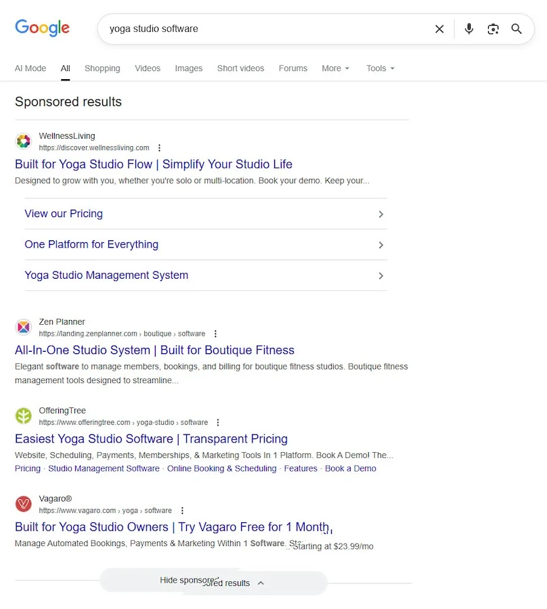The width and height of the screenshot is (547, 609).
Task: Open Google Lens camera search
Action: 493,29
